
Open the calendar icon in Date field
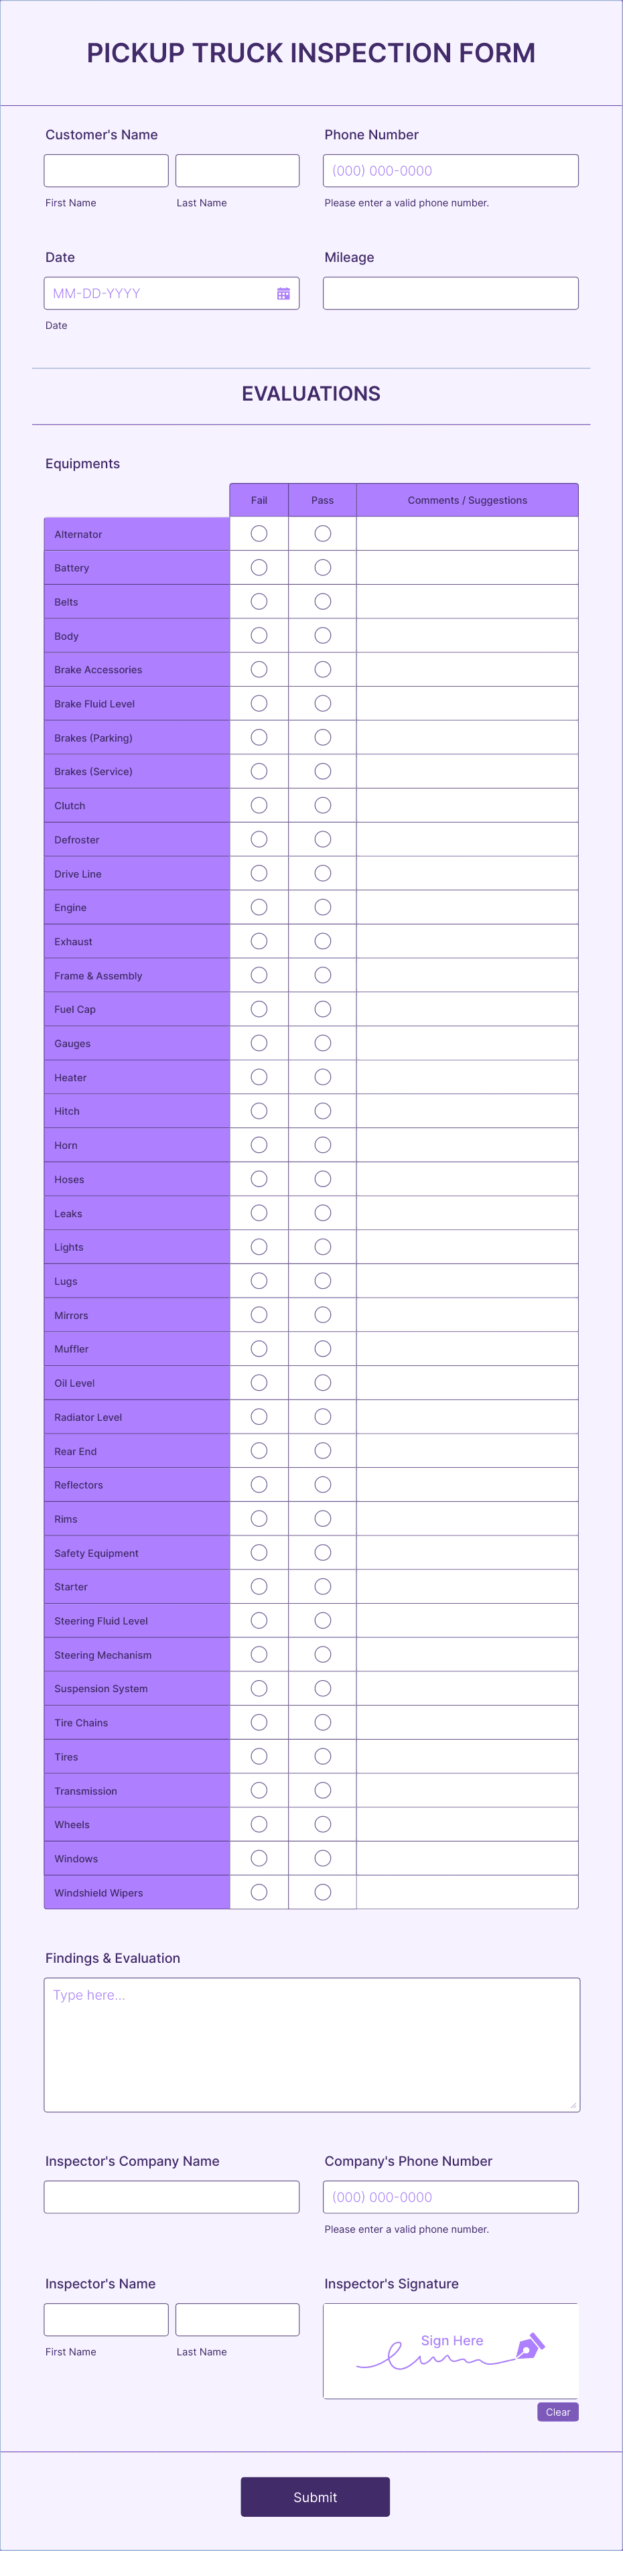coord(283,293)
